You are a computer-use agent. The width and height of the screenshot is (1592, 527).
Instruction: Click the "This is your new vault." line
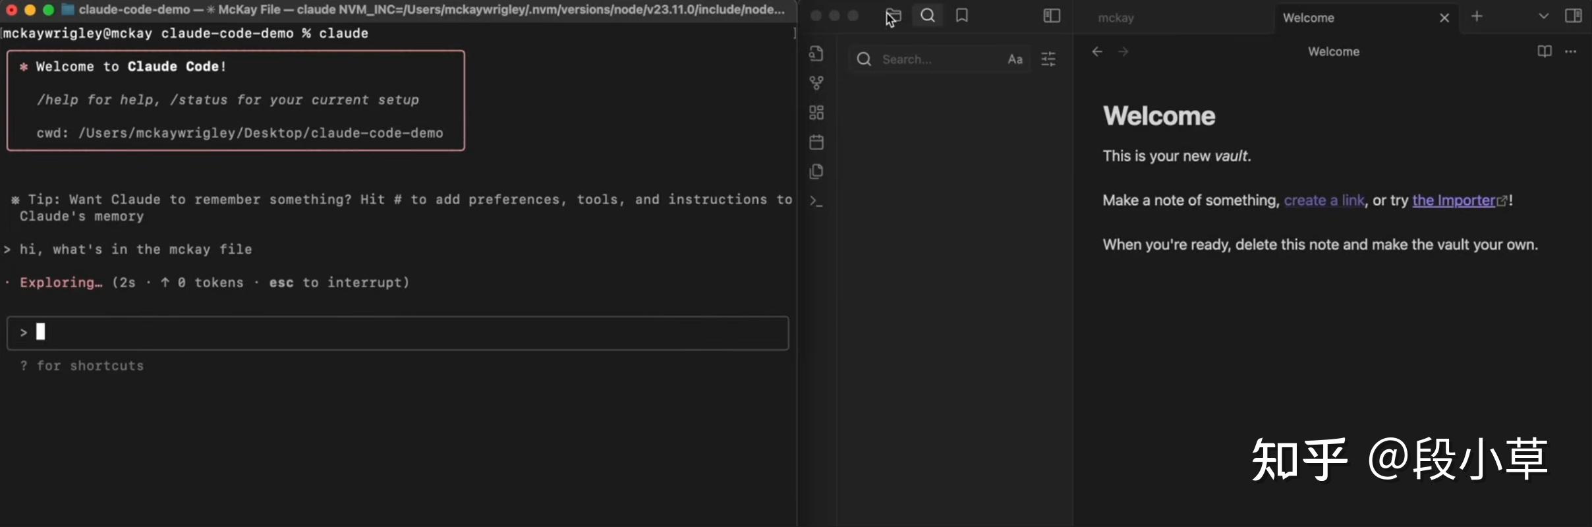click(1177, 156)
